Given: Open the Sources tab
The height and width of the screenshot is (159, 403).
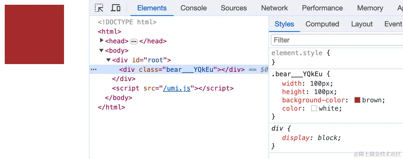Looking at the screenshot, I should 234,8.
